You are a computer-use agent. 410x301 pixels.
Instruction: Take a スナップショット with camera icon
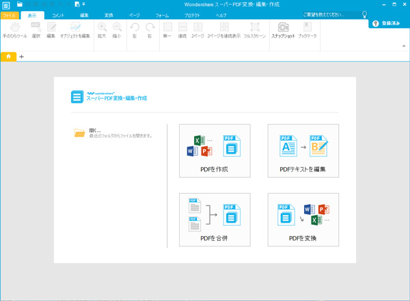283,31
